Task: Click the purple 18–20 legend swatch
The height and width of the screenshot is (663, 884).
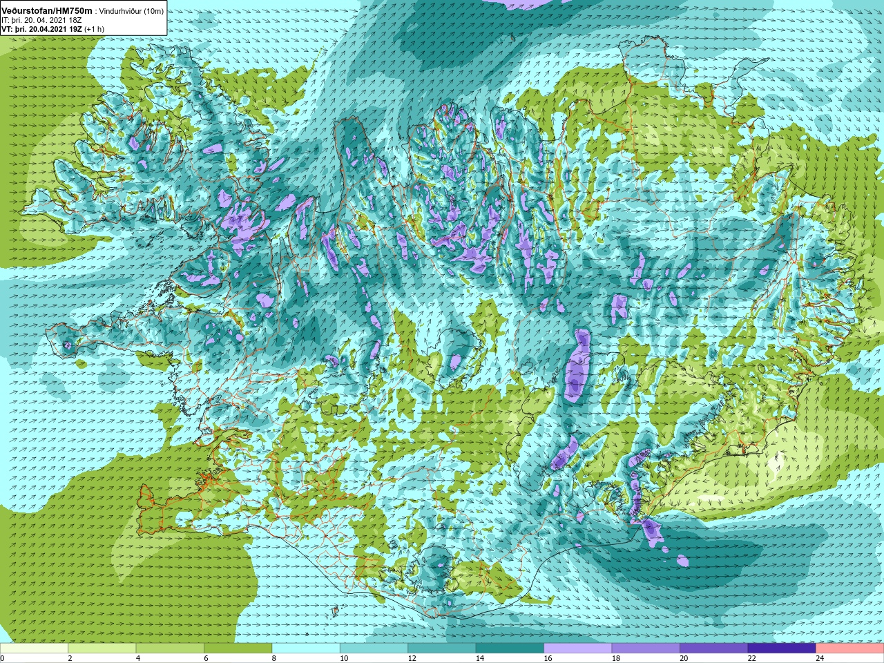Action: click(646, 648)
